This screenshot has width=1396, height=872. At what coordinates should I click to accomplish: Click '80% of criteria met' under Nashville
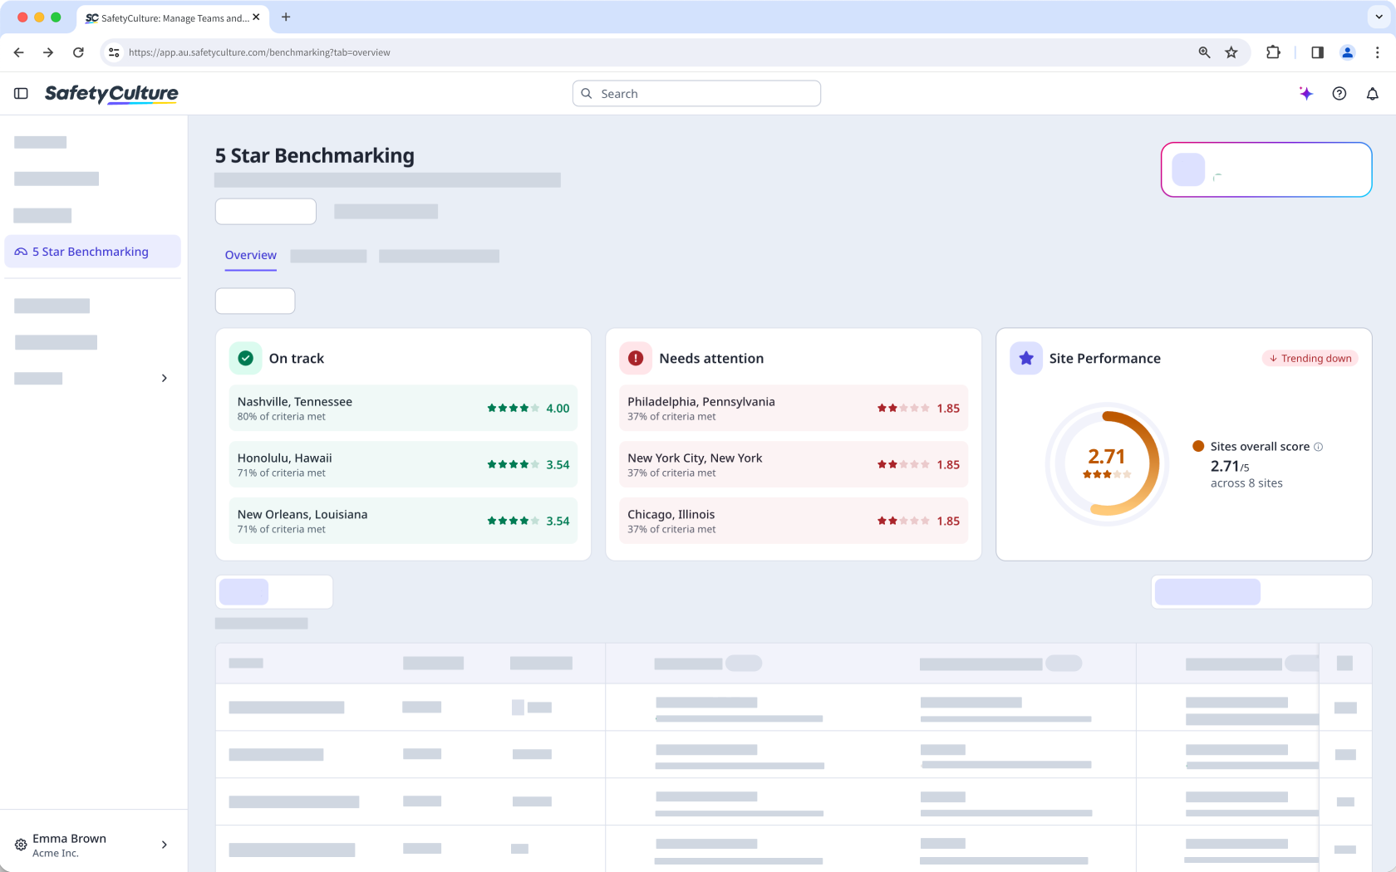coord(282,417)
